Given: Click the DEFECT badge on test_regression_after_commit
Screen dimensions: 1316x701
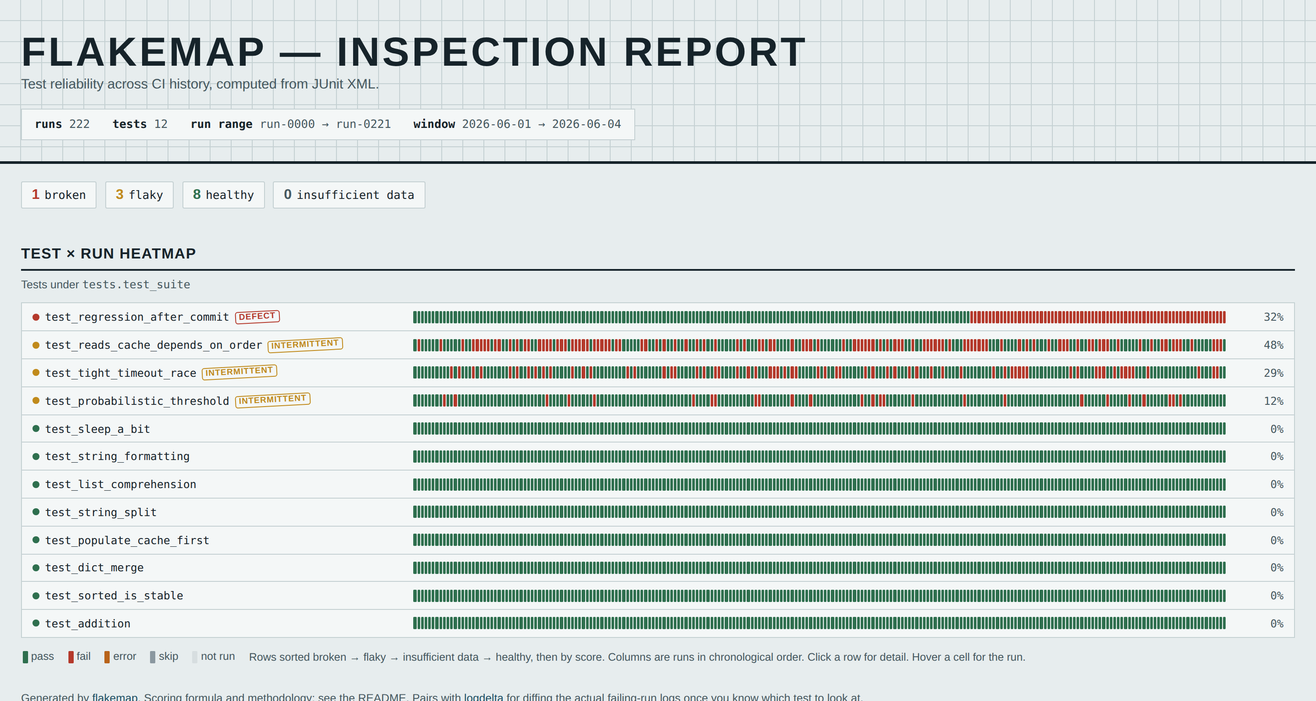Looking at the screenshot, I should coord(257,316).
